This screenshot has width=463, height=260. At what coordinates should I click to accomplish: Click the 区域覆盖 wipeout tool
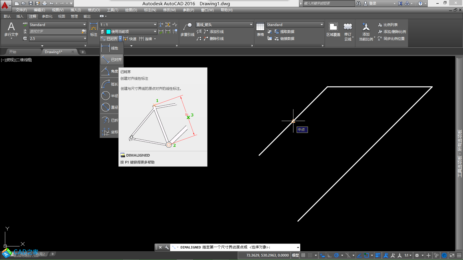pos(333,29)
